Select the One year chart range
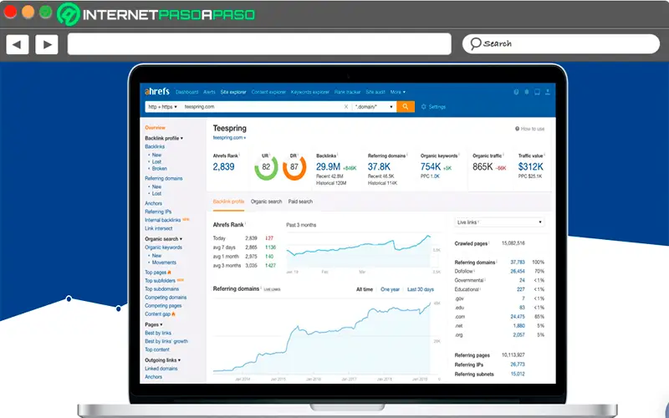This screenshot has width=669, height=418. 390,289
